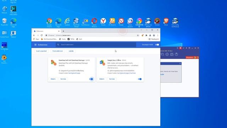
Task: Open Network desktop icon
Action: [x=4, y=10]
